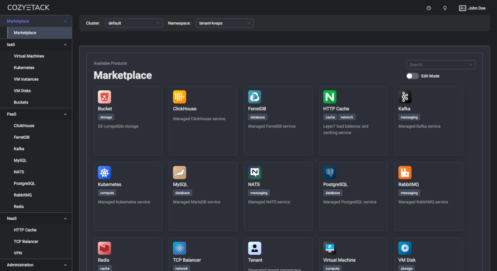Open the help question mark icon
This screenshot has height=271, width=497.
point(429,8)
